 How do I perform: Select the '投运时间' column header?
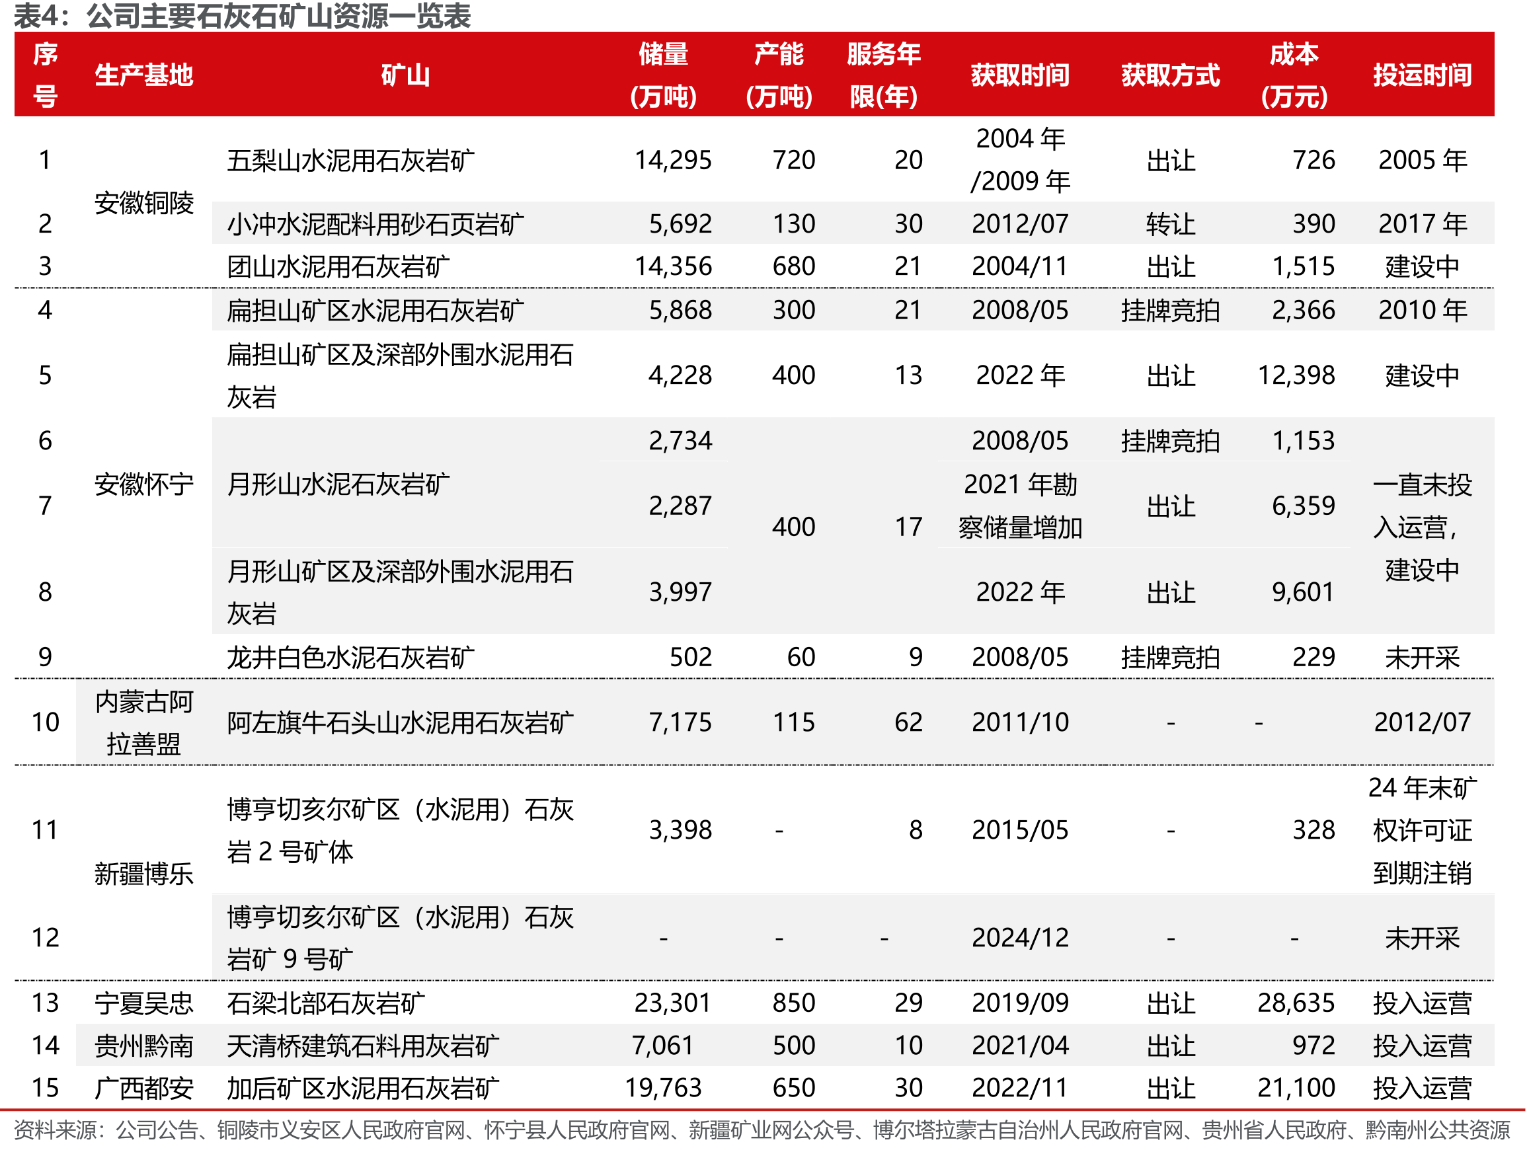click(x=1422, y=75)
